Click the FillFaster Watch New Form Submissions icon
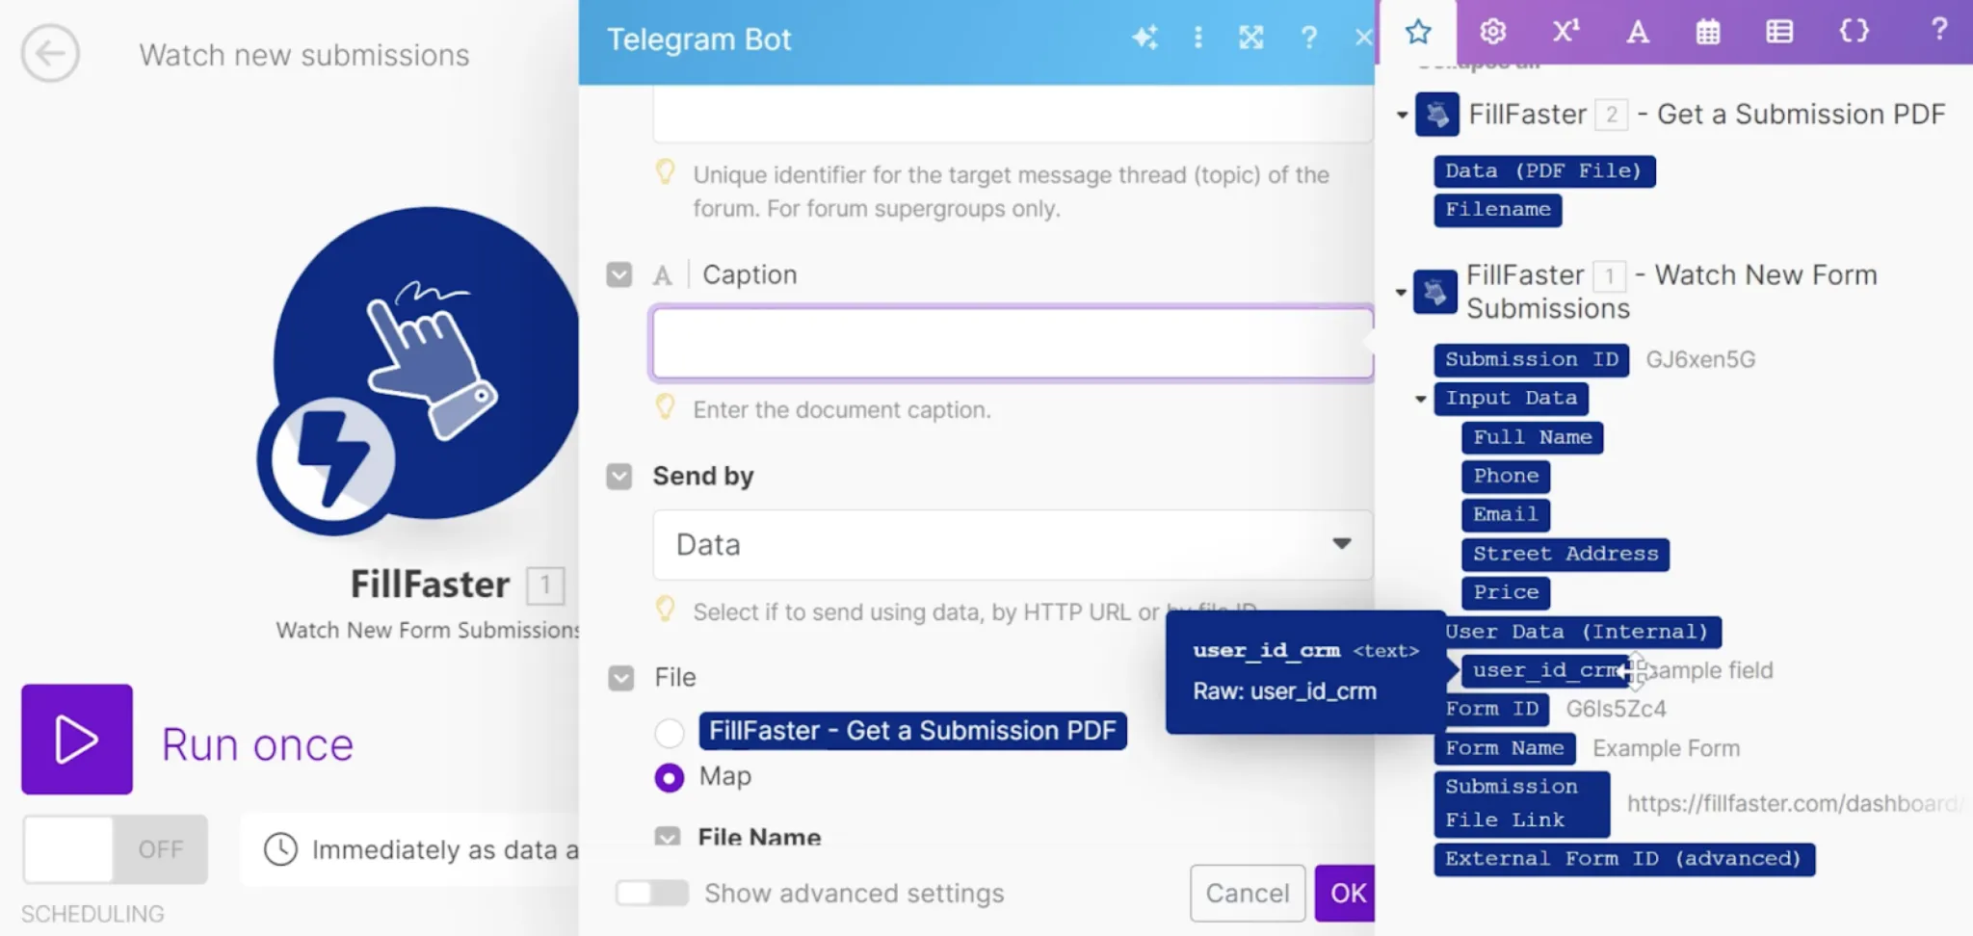The width and height of the screenshot is (1973, 936). 1434,292
